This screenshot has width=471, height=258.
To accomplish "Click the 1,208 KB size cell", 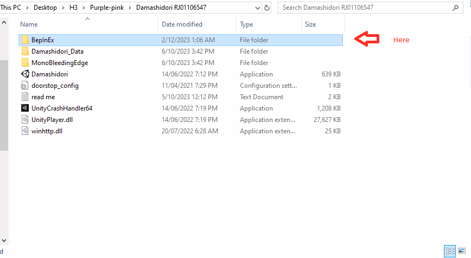I will click(329, 108).
